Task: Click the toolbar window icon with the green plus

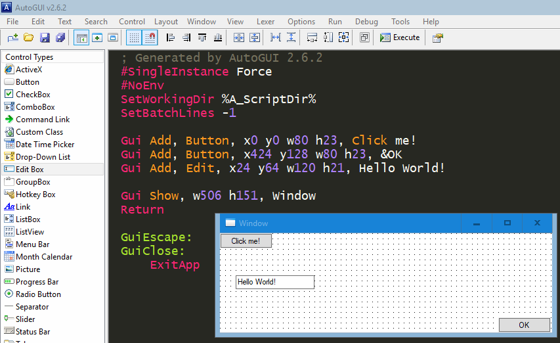Action: click(x=97, y=37)
